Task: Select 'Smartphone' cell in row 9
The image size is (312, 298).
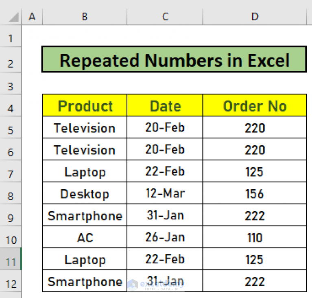Action: coord(85,215)
